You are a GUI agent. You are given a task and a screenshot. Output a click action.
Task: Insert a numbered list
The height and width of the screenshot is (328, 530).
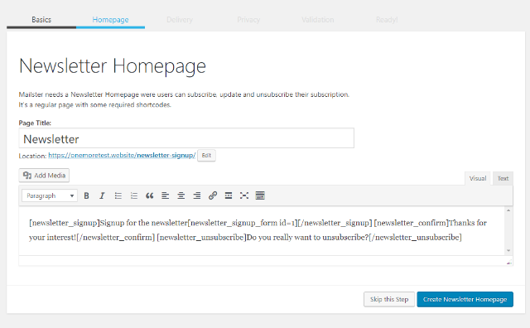tap(134, 195)
